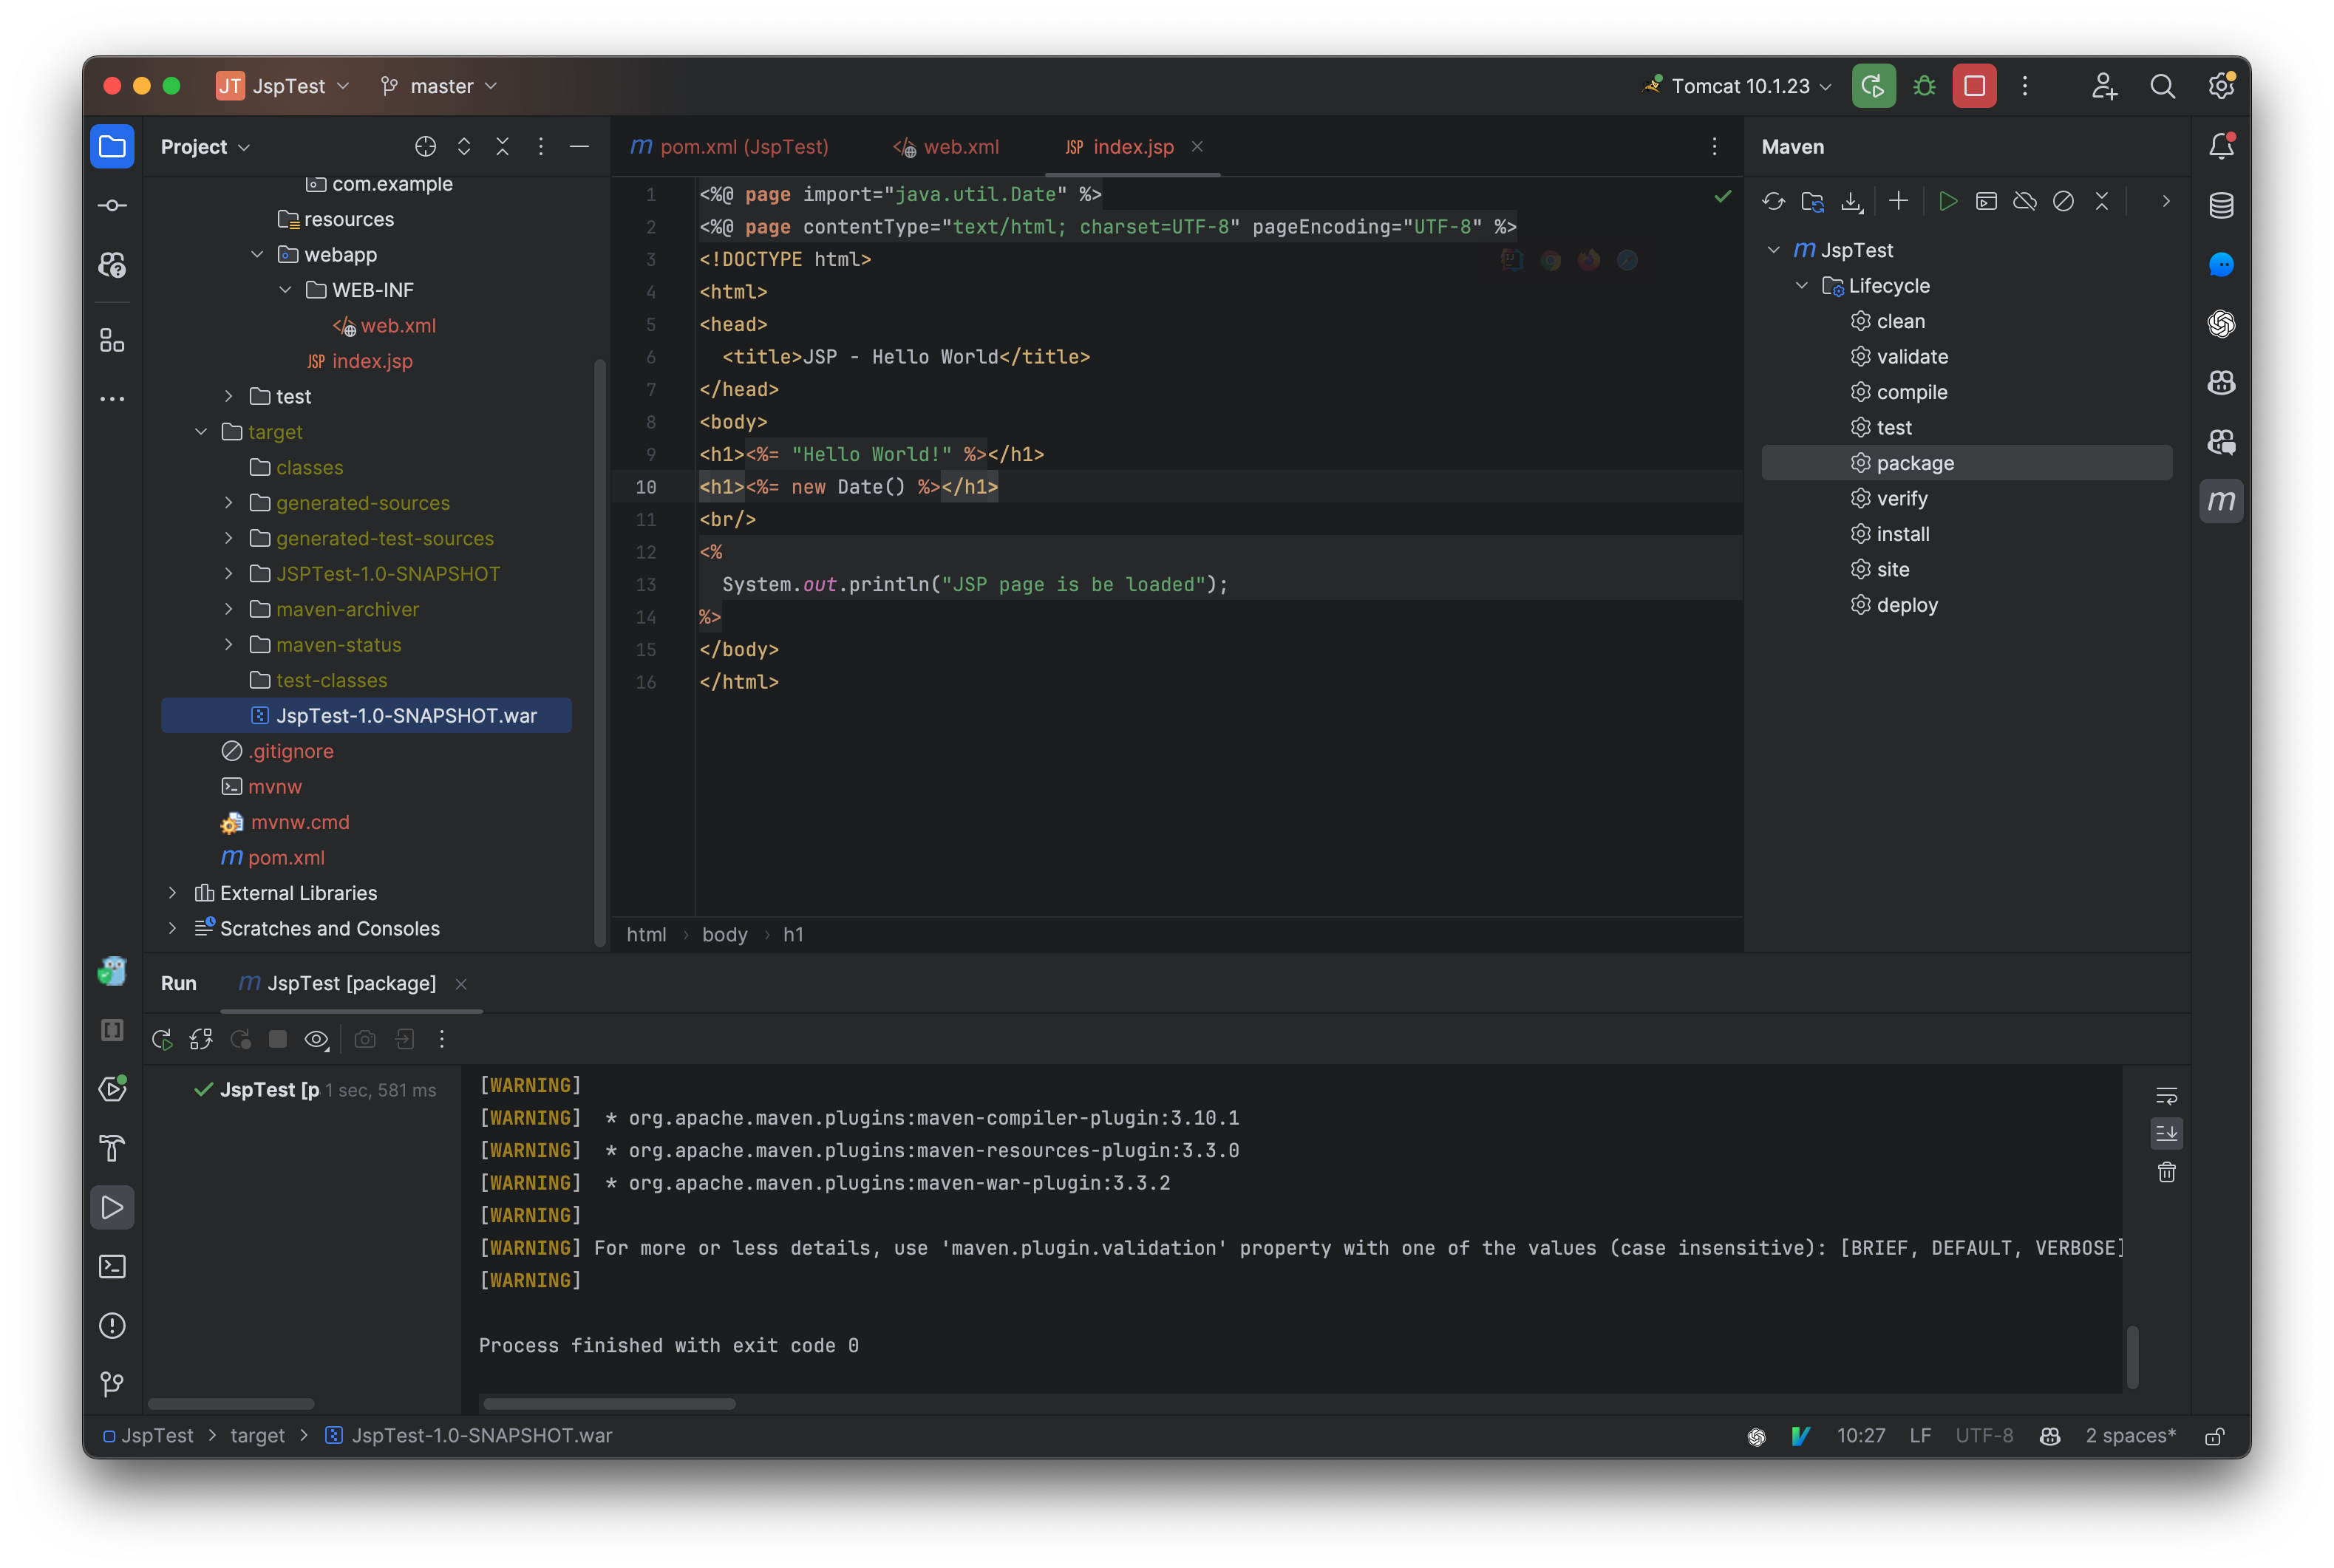
Task: Collapse the Lifecycle node in Maven panel
Action: pos(1802,285)
